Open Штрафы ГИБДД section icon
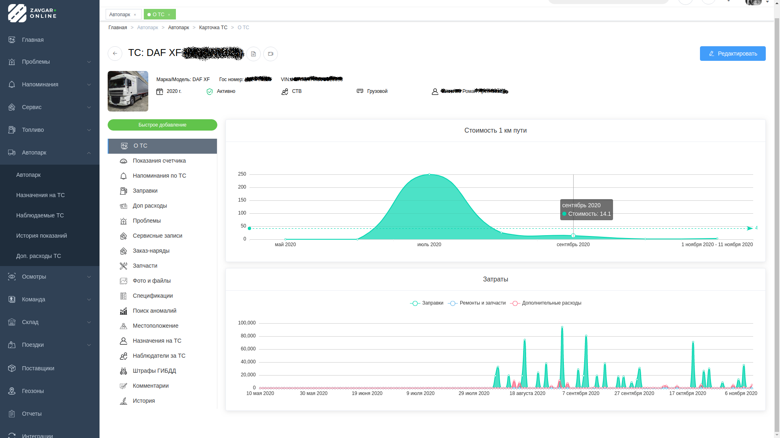This screenshot has height=438, width=780. pyautogui.click(x=123, y=371)
